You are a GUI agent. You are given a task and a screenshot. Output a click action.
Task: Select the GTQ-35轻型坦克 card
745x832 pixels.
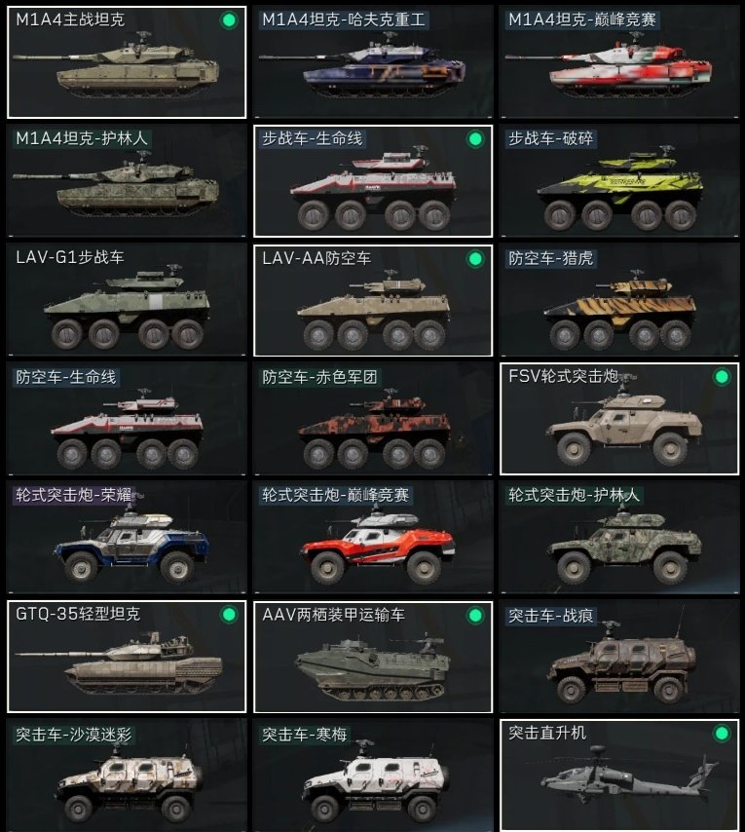pos(127,657)
